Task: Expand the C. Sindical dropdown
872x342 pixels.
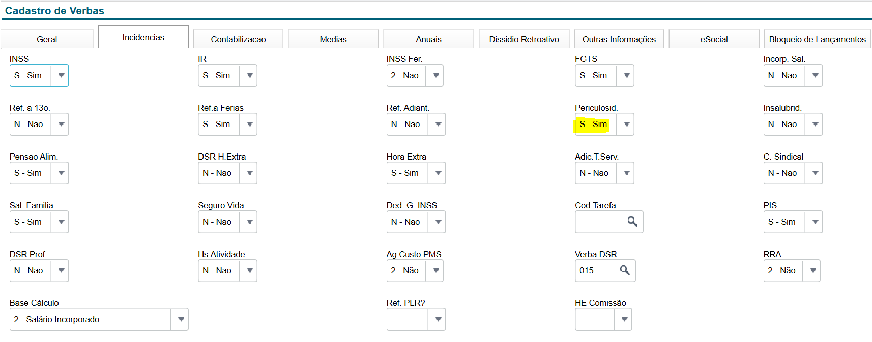Action: coord(815,173)
